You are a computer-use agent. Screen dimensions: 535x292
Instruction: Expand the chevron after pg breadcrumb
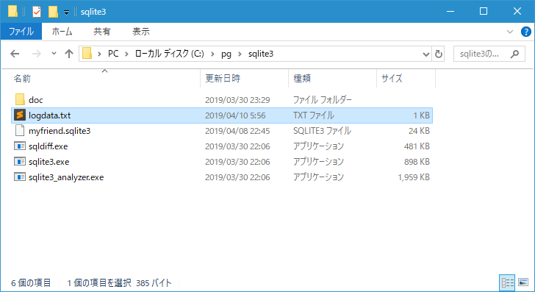pos(240,54)
